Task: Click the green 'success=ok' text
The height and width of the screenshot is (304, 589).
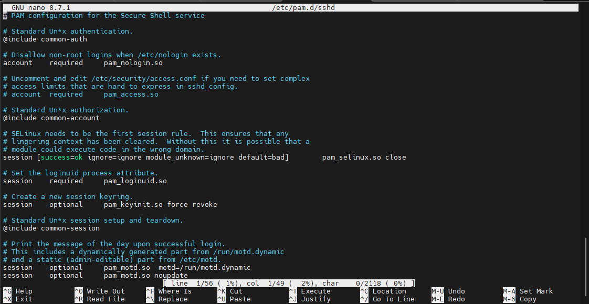Action: (x=62, y=157)
